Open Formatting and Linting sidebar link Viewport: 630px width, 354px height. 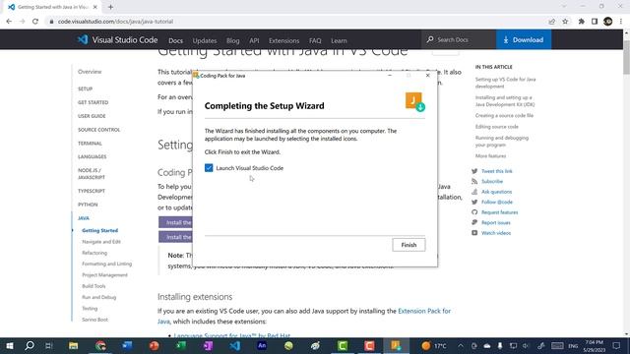pos(107,264)
